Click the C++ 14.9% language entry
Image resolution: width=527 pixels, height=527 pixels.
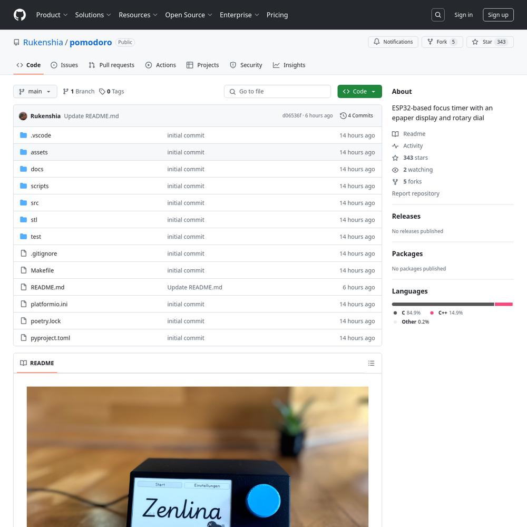tap(446, 313)
